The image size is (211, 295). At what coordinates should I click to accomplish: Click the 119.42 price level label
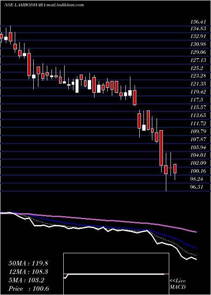click(x=199, y=92)
